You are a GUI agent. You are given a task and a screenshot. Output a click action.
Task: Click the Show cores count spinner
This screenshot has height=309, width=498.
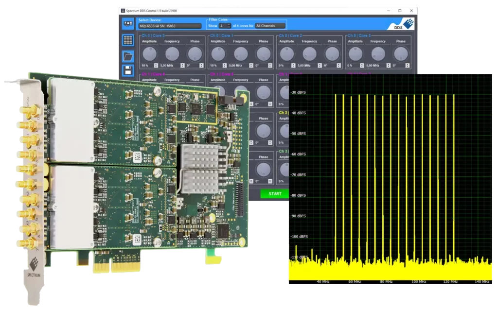click(224, 25)
